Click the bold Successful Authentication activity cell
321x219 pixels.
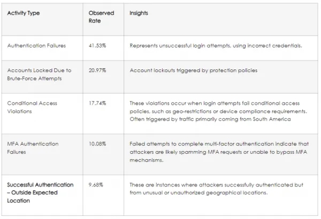40,192
